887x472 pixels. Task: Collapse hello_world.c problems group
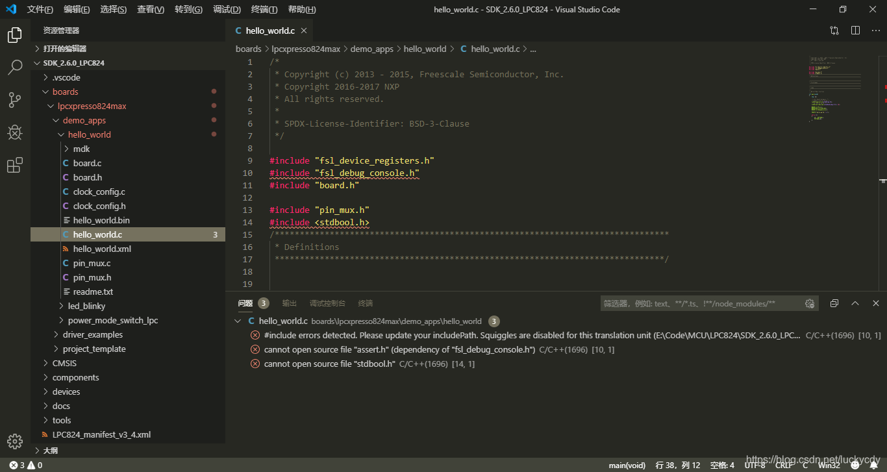tap(238, 321)
